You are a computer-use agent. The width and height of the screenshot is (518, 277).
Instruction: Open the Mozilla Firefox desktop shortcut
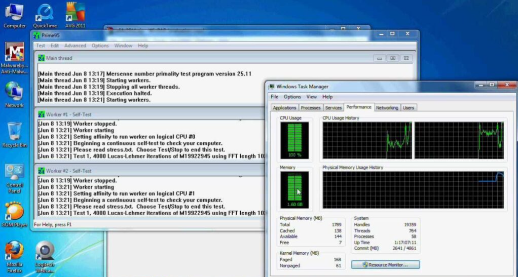pos(14,258)
